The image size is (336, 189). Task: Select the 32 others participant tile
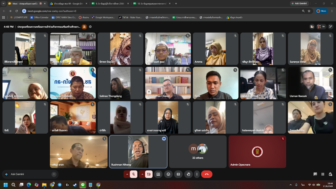coord(198,152)
